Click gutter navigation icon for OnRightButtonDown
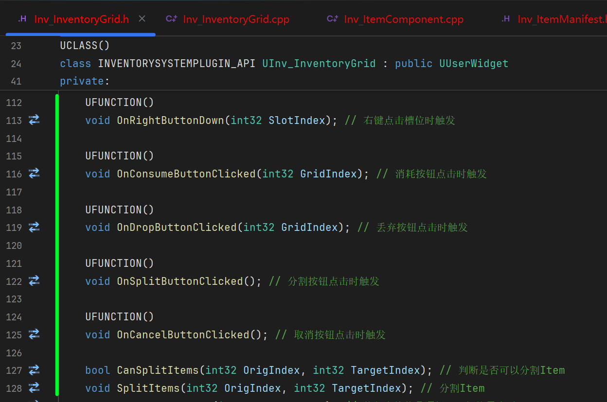Screen dimensions: 607x402 tap(34, 120)
